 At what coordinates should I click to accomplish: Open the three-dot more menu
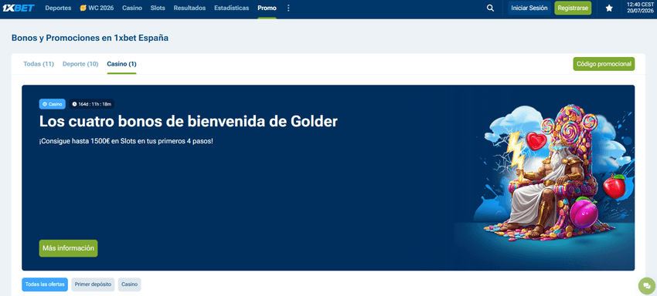(288, 8)
